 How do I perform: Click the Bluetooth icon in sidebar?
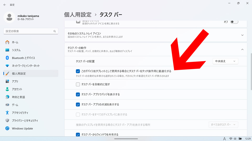pos(7,58)
